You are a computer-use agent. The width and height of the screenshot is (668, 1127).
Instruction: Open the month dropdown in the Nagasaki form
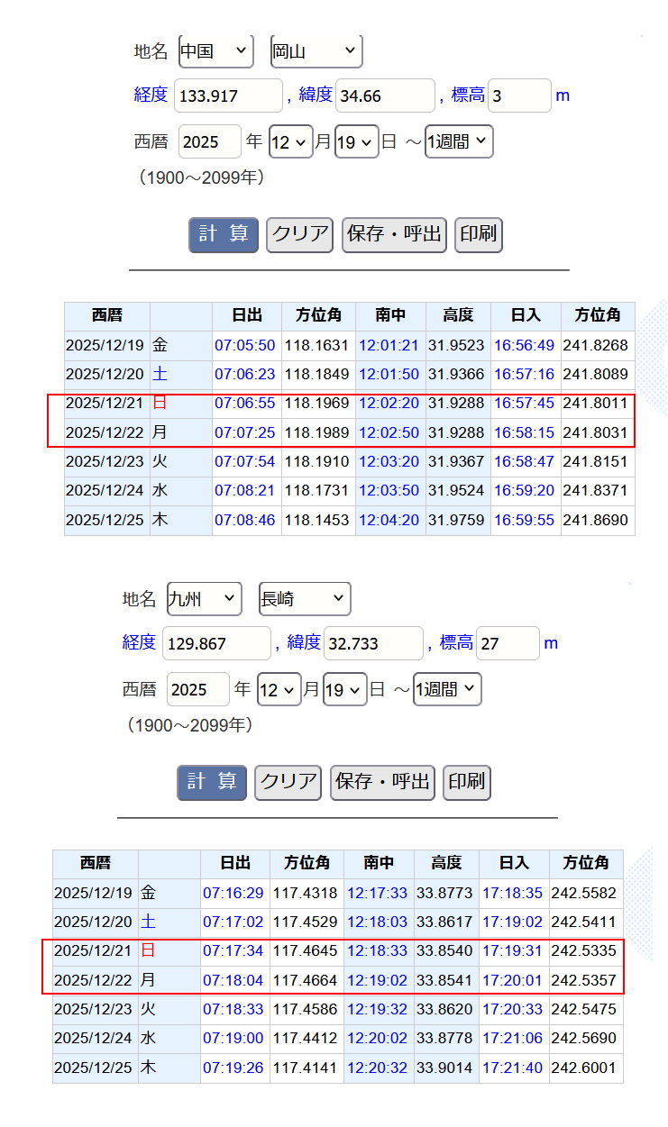[279, 689]
